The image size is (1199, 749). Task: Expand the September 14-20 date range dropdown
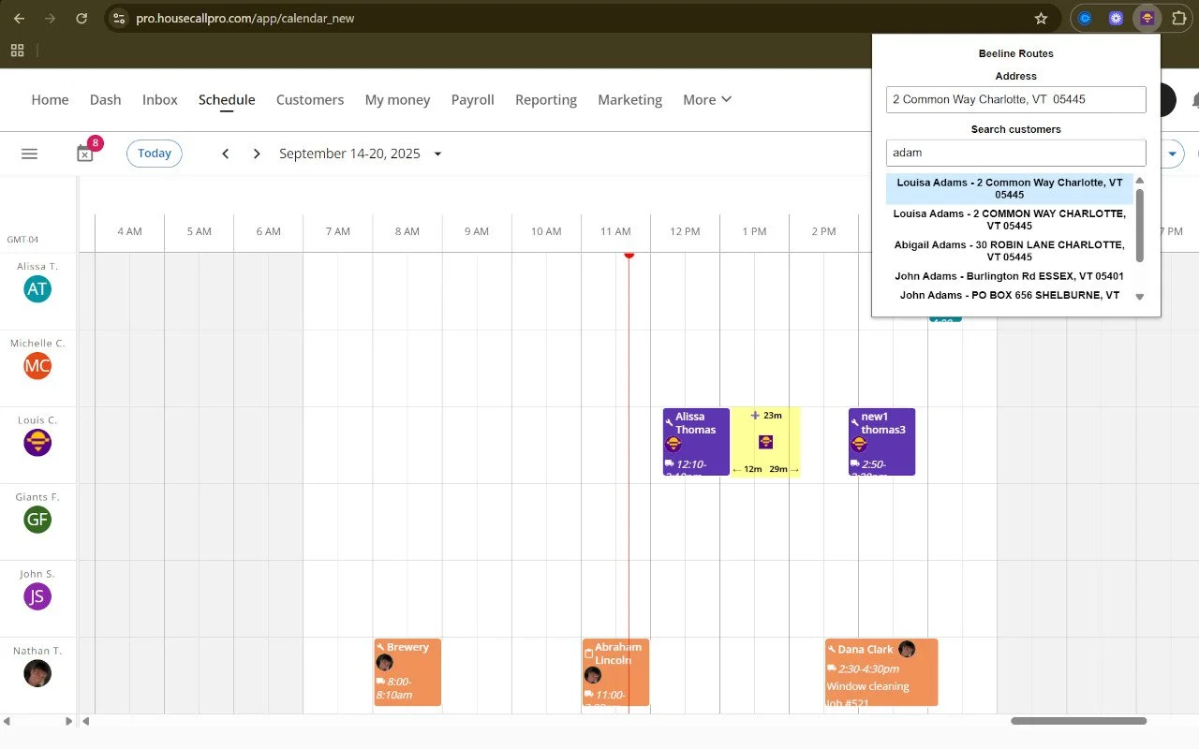(437, 154)
